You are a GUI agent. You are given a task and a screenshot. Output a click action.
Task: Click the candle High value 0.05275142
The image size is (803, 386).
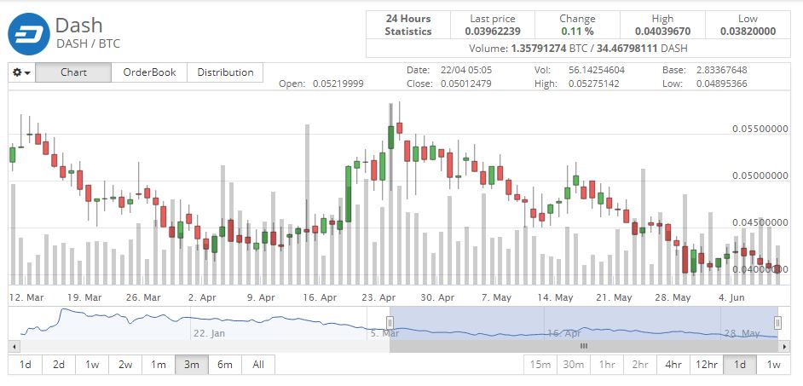pyautogui.click(x=593, y=84)
